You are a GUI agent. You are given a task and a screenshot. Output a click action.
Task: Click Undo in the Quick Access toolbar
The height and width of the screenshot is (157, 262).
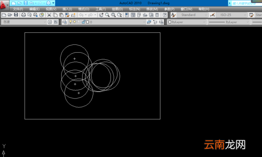31,3
